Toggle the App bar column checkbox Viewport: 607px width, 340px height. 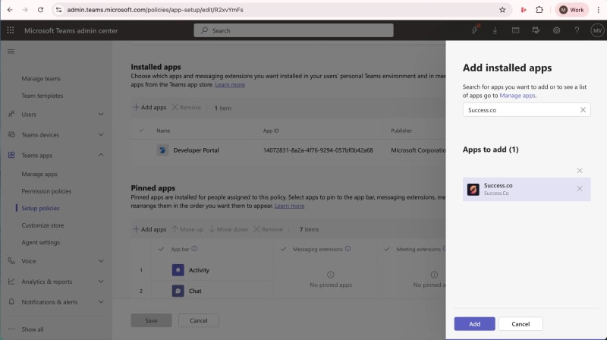(162, 249)
